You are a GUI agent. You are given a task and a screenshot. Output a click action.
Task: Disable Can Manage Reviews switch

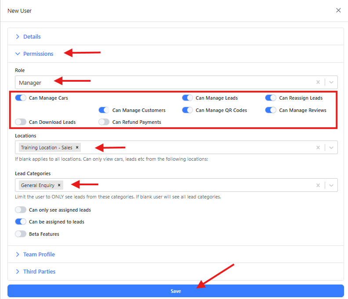coord(271,110)
